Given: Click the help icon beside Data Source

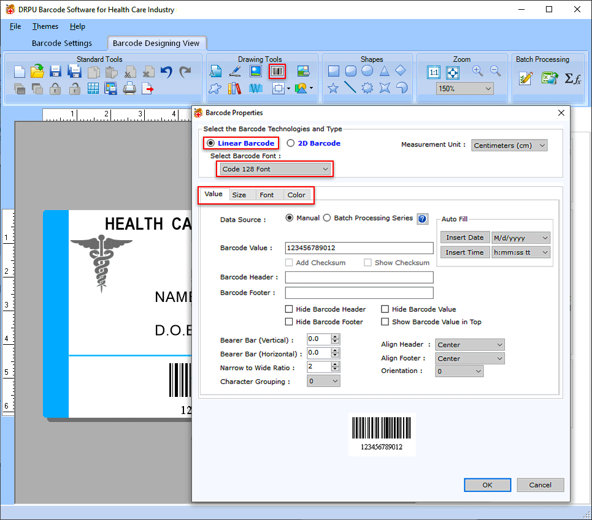Looking at the screenshot, I should click(422, 219).
